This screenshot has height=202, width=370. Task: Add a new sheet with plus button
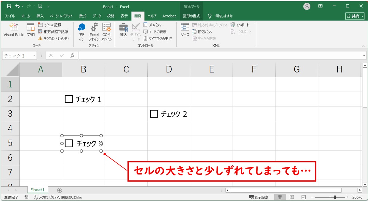click(60, 190)
